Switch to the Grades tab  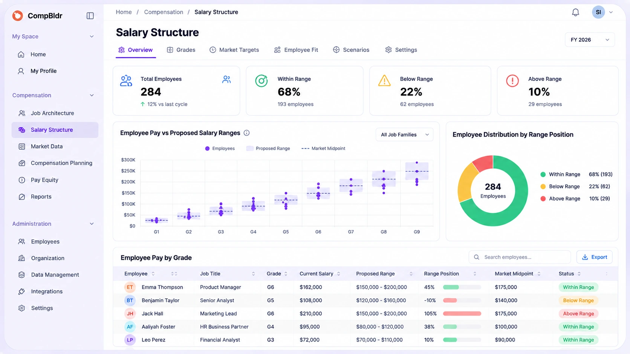[x=181, y=50]
